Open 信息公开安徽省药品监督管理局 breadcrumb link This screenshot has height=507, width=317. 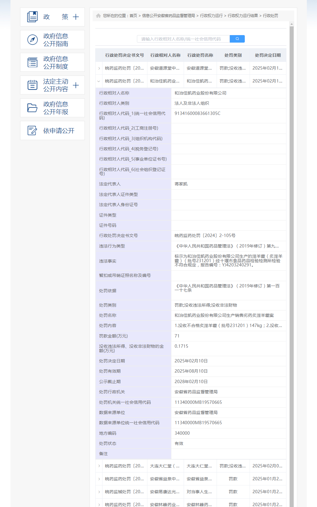tap(168, 16)
